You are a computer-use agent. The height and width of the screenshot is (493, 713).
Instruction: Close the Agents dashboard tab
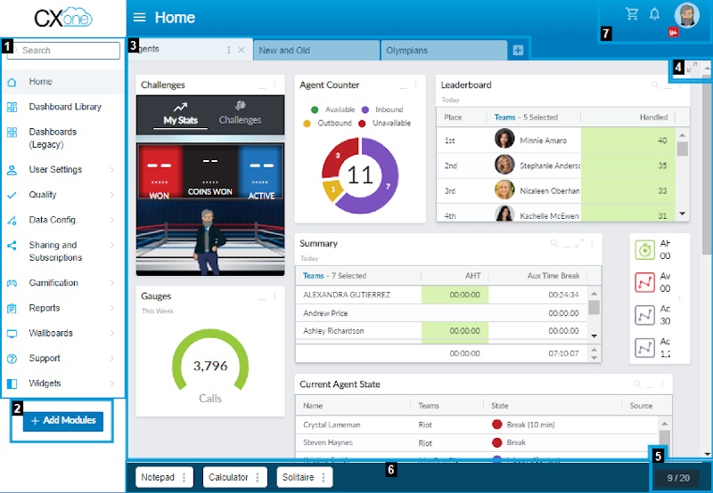(x=242, y=51)
